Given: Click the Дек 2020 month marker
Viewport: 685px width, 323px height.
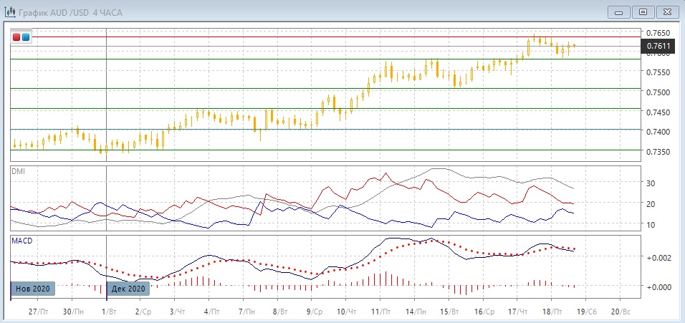Looking at the screenshot, I should click(128, 289).
